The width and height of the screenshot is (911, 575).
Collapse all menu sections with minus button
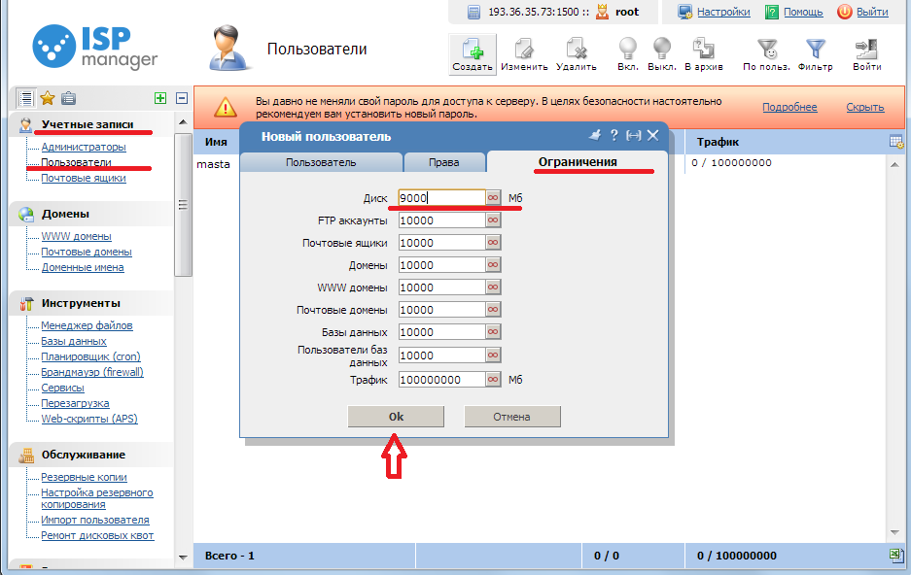point(181,98)
